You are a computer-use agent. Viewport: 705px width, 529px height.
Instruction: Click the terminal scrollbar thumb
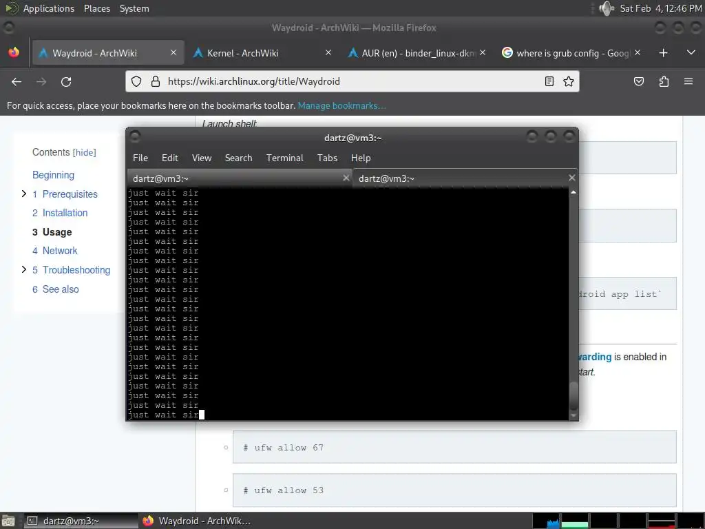tap(574, 395)
